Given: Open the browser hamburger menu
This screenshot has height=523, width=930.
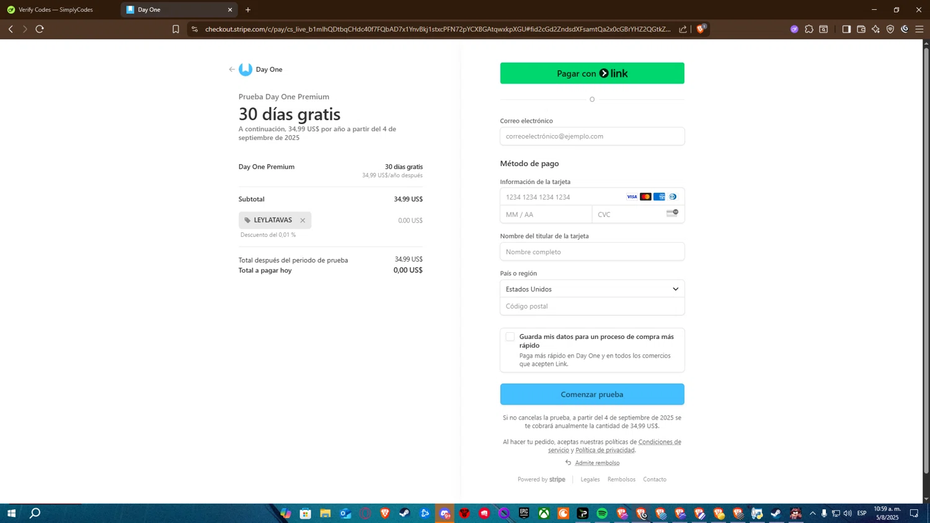Looking at the screenshot, I should click(x=919, y=29).
